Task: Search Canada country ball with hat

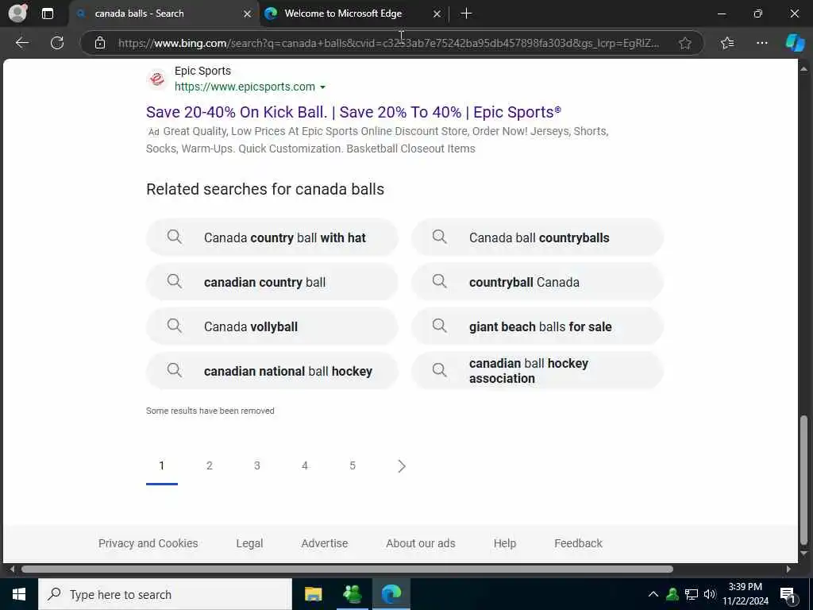Action: click(272, 237)
